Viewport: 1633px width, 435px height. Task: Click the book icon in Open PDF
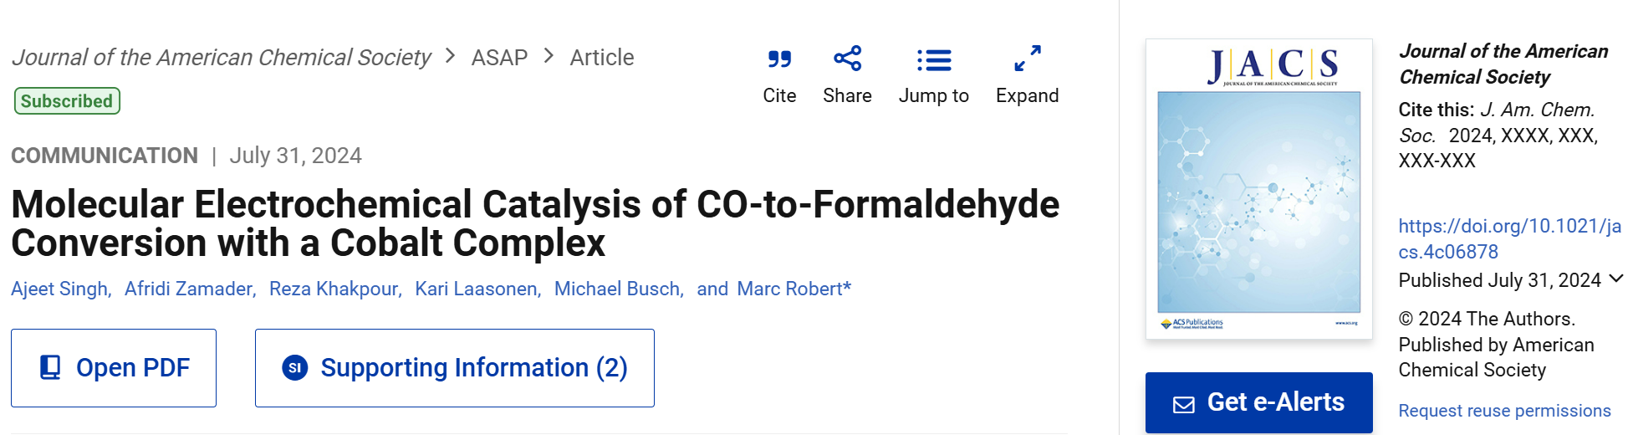pyautogui.click(x=50, y=367)
